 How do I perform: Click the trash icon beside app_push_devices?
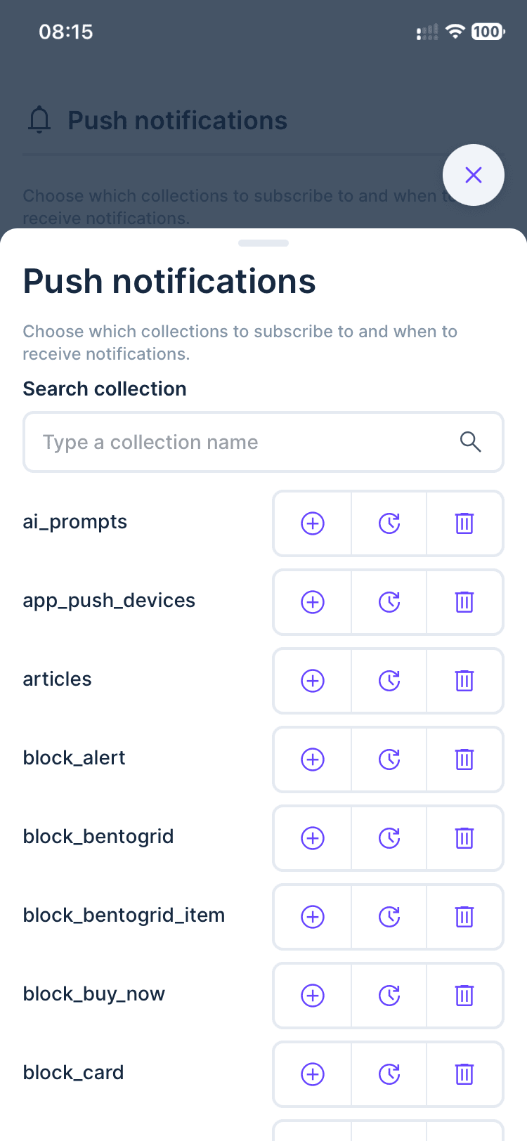[464, 602]
